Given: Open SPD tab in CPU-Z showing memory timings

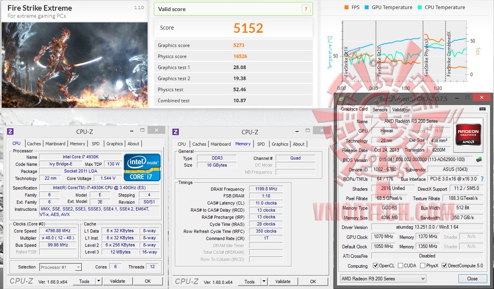Looking at the screenshot, I should point(261,144).
